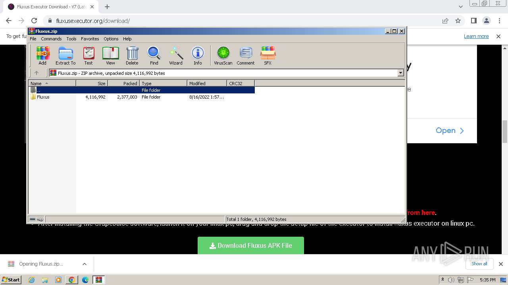Open the Windows media player taskbar icon
Viewport: 508px width, 285px height.
[x=58, y=280]
